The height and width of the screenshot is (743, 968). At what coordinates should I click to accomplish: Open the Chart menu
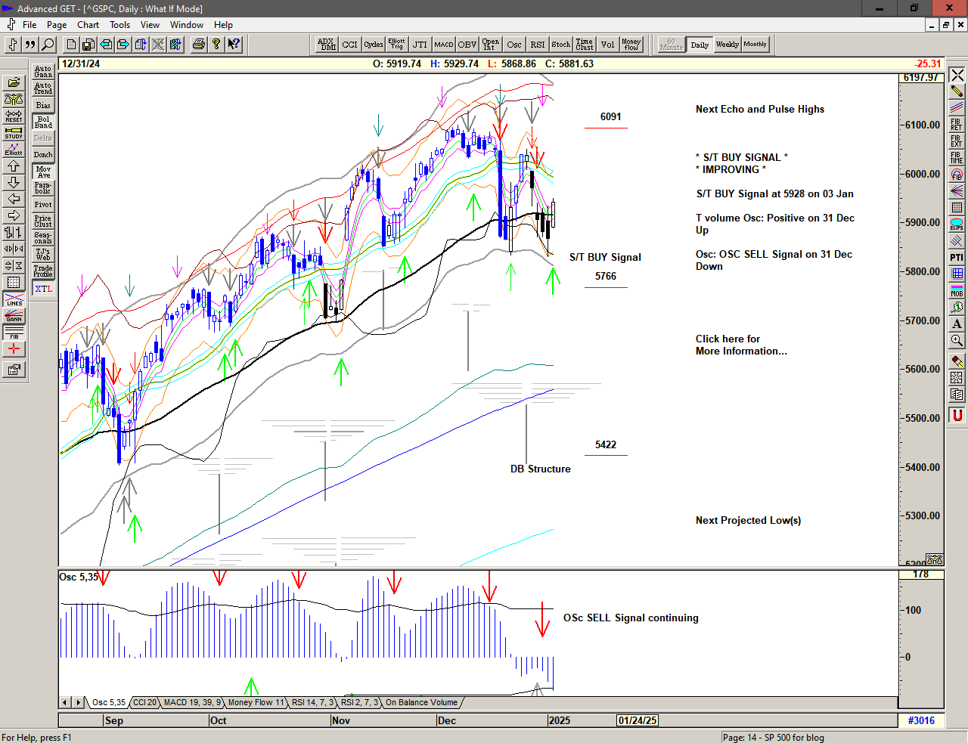[88, 25]
